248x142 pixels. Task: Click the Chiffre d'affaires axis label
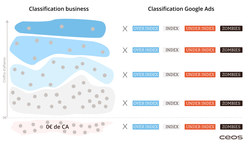click(x=4, y=70)
